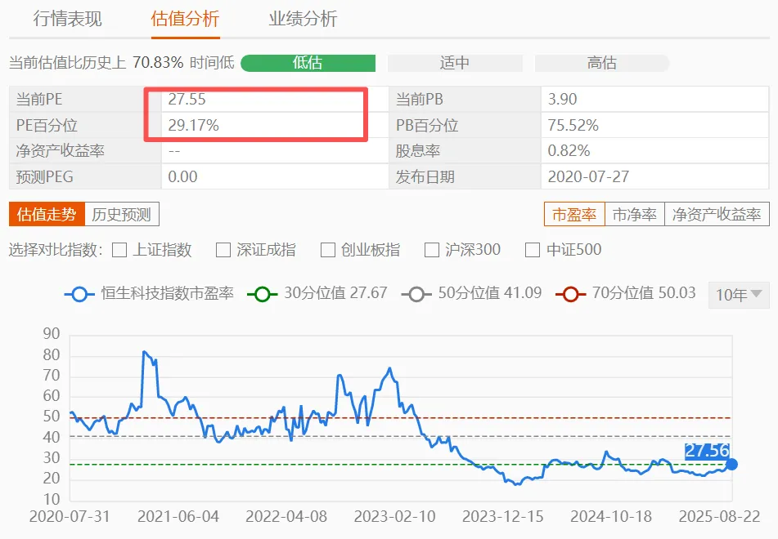Screen dimensions: 778x539
Task: Enable the 上证指数 comparison checkbox
Action: pyautogui.click(x=119, y=250)
